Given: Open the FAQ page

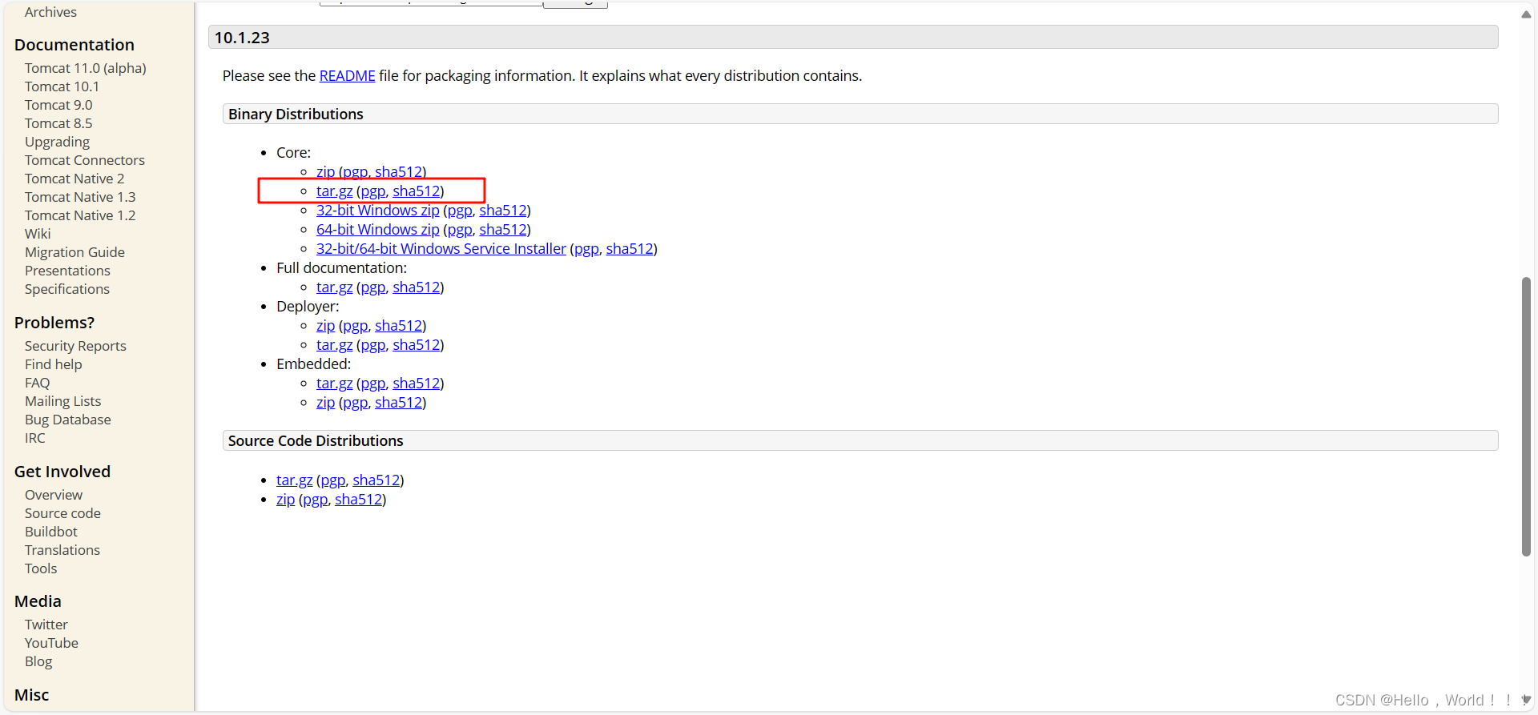Looking at the screenshot, I should 37,383.
